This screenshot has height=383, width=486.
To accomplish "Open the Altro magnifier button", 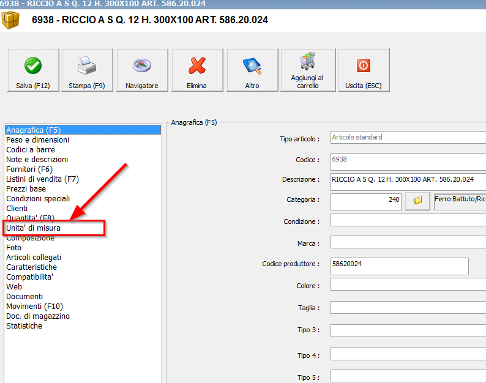I will pyautogui.click(x=252, y=70).
